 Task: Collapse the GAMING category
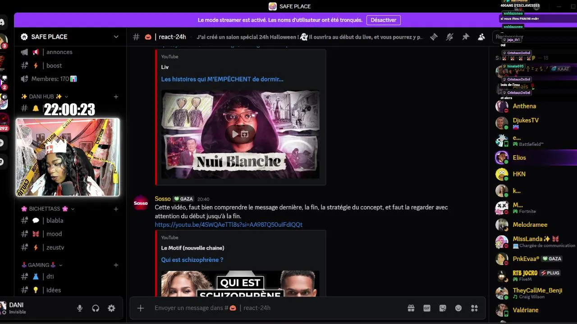point(42,265)
